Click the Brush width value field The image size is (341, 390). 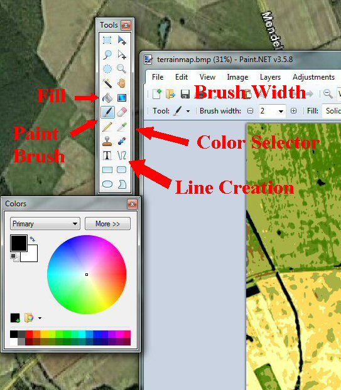point(269,111)
